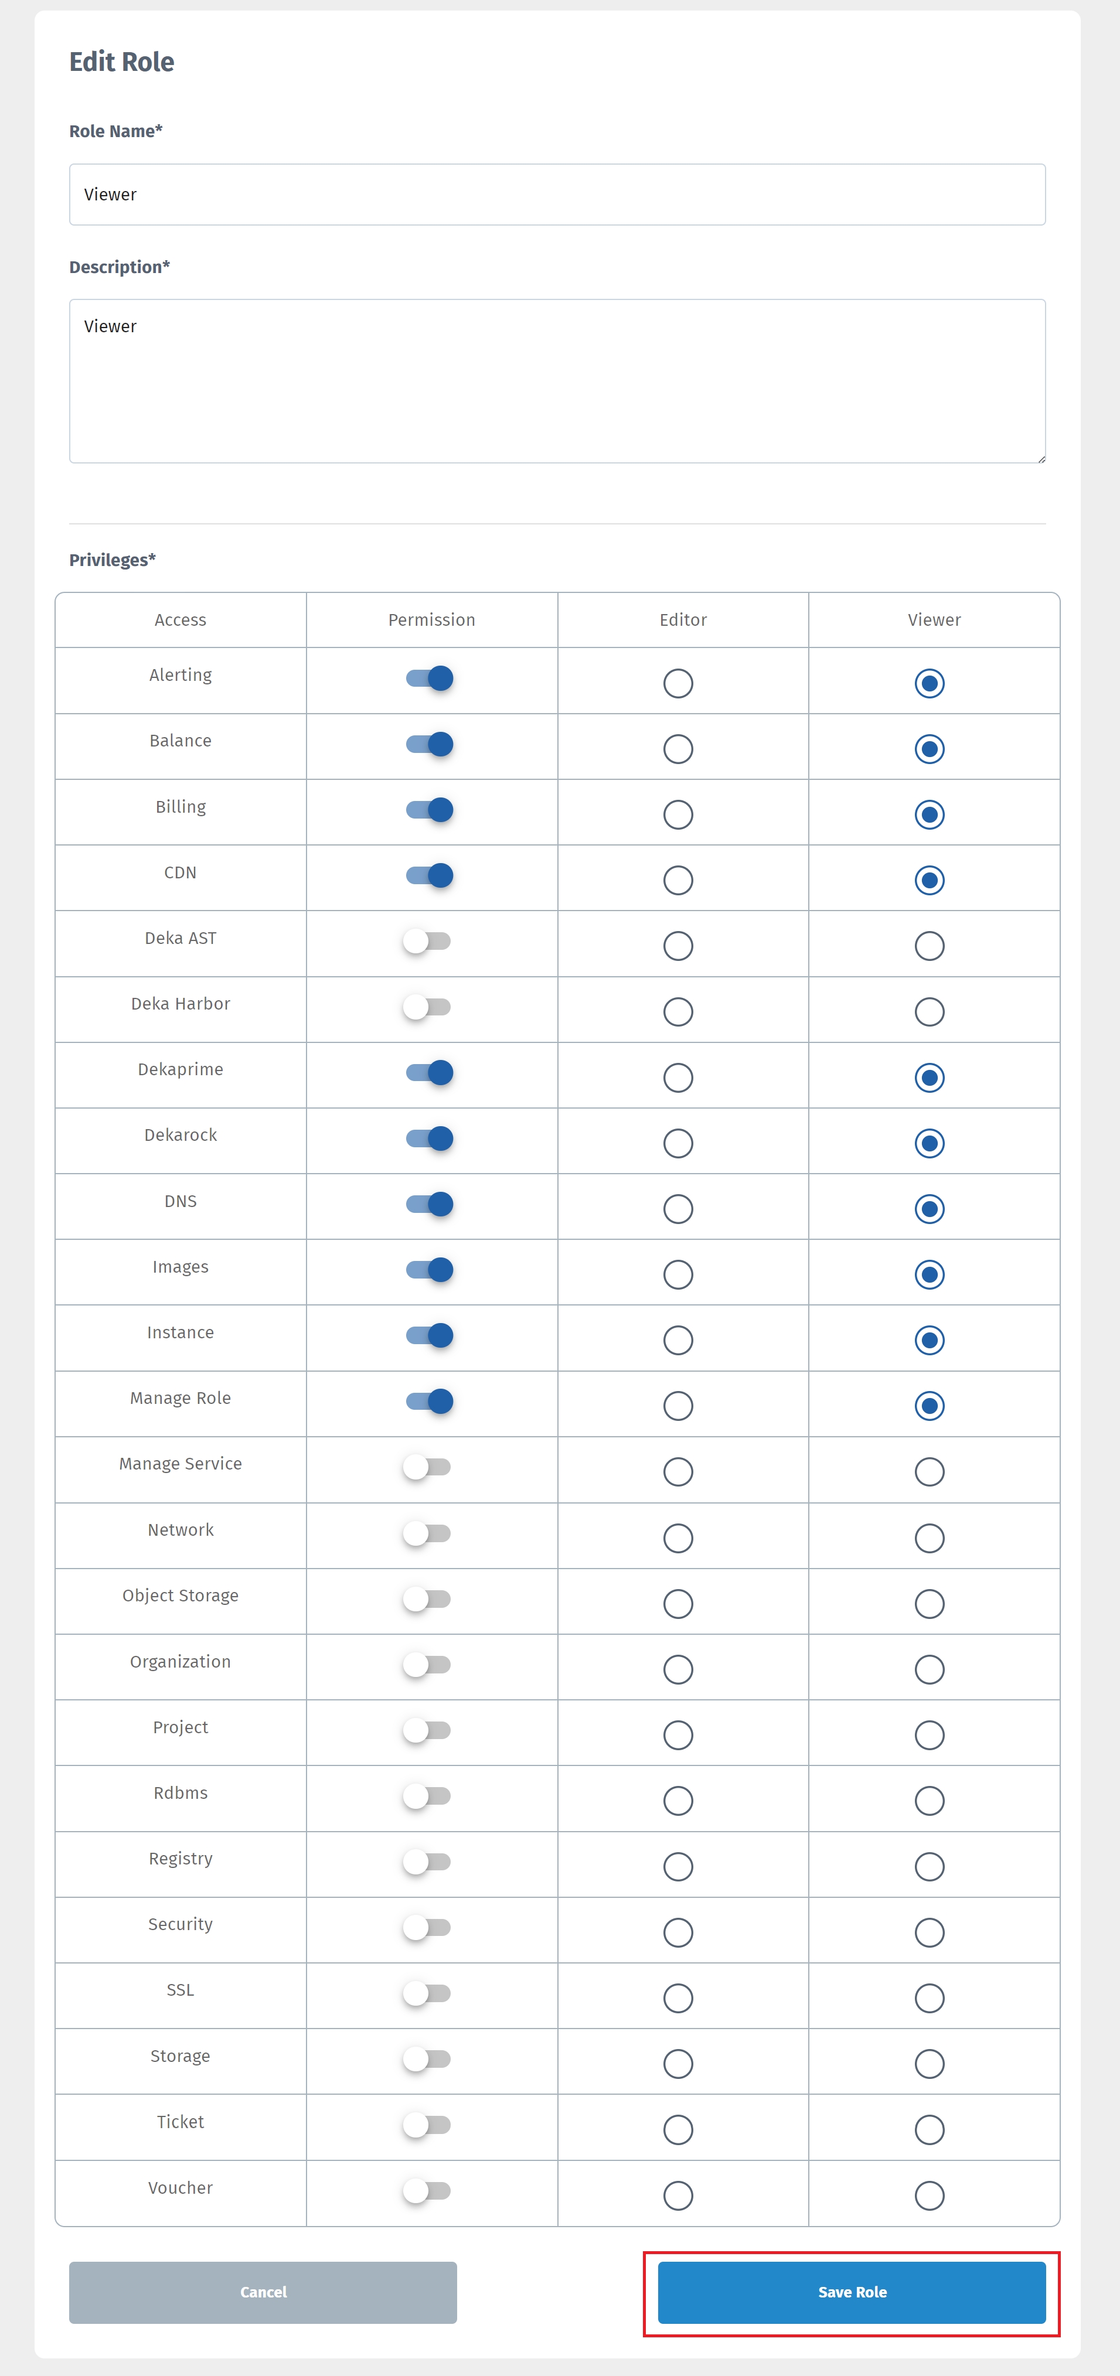Select Viewer radio for Project row
Viewport: 1120px width, 2376px height.
pos(929,1735)
